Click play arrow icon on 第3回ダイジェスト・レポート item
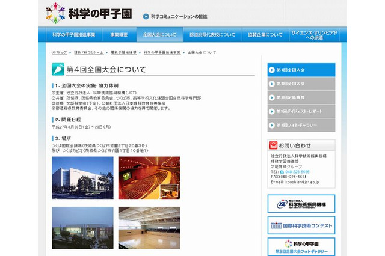 click(x=271, y=112)
